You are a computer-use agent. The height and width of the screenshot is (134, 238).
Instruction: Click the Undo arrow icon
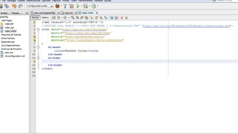[14, 6]
